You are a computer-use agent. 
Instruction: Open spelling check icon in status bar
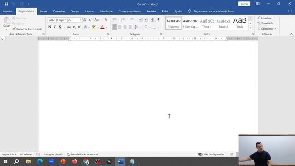[x=38, y=154]
